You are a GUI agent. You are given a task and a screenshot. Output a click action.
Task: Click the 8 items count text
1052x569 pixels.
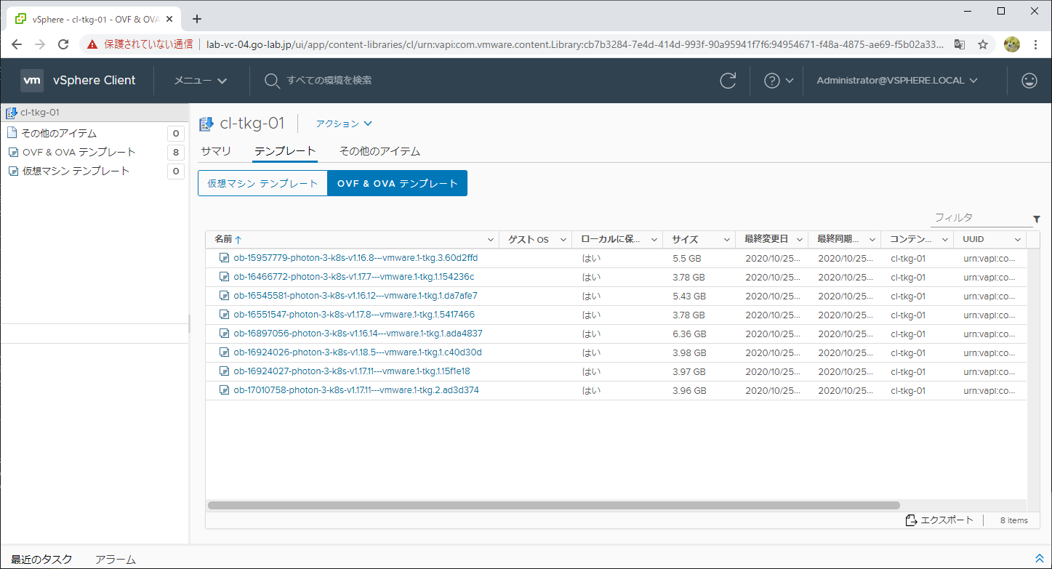(1013, 520)
